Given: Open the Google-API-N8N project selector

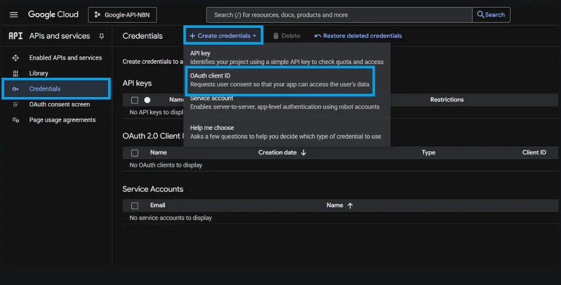Looking at the screenshot, I should tap(123, 15).
